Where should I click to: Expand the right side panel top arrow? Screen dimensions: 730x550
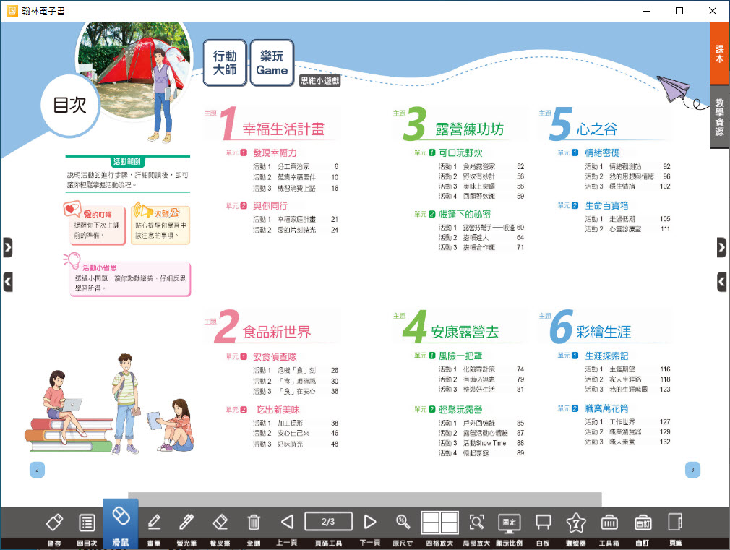(721, 247)
